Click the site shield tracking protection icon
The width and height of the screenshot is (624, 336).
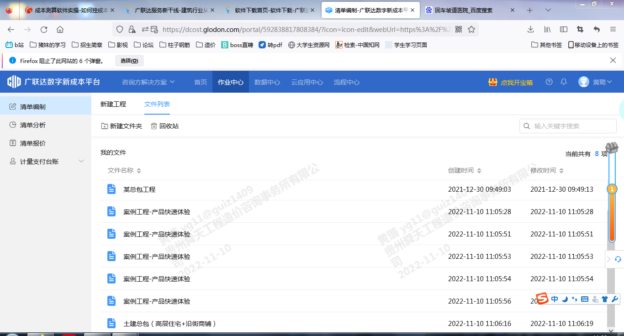[x=120, y=29]
